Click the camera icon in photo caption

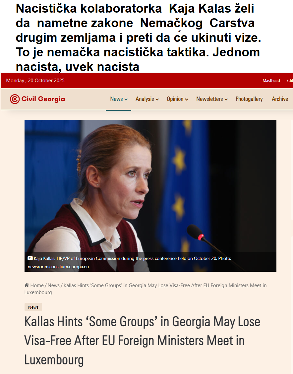coord(30,258)
